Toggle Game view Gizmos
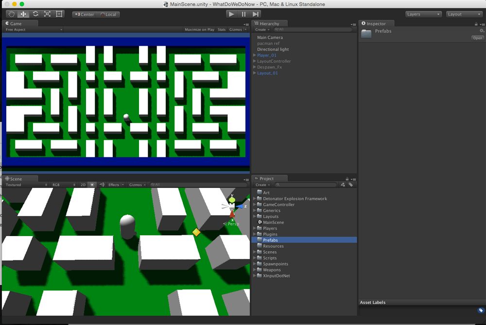This screenshot has width=486, height=325. pyautogui.click(x=236, y=30)
